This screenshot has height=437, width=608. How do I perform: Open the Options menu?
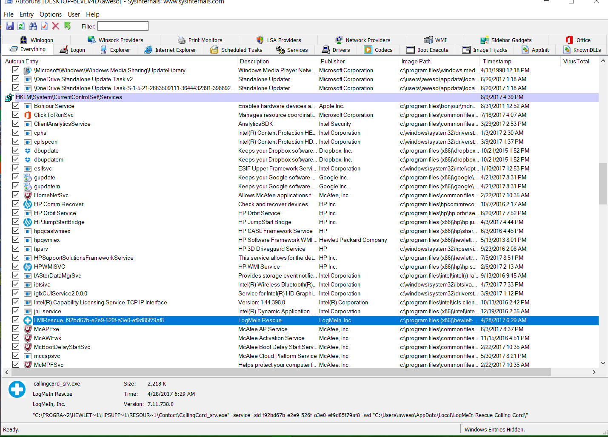(x=50, y=14)
